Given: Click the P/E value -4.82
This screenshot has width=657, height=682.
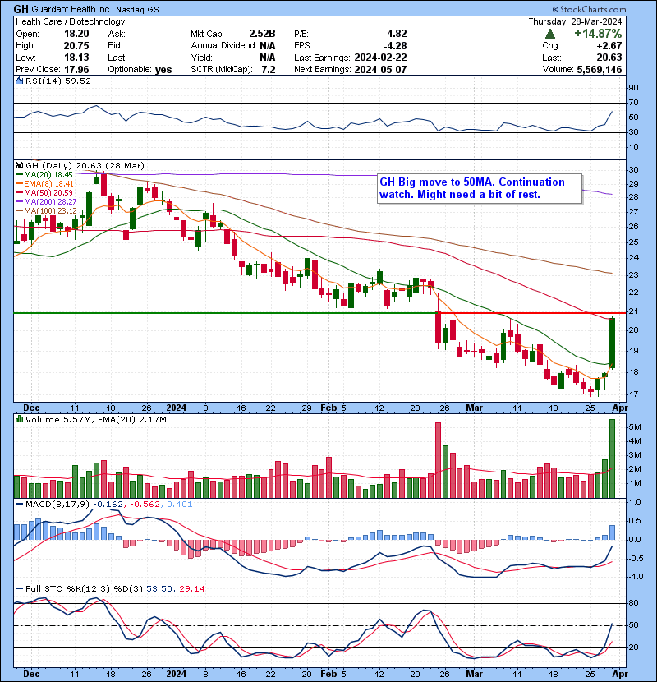Looking at the screenshot, I should 395,34.
